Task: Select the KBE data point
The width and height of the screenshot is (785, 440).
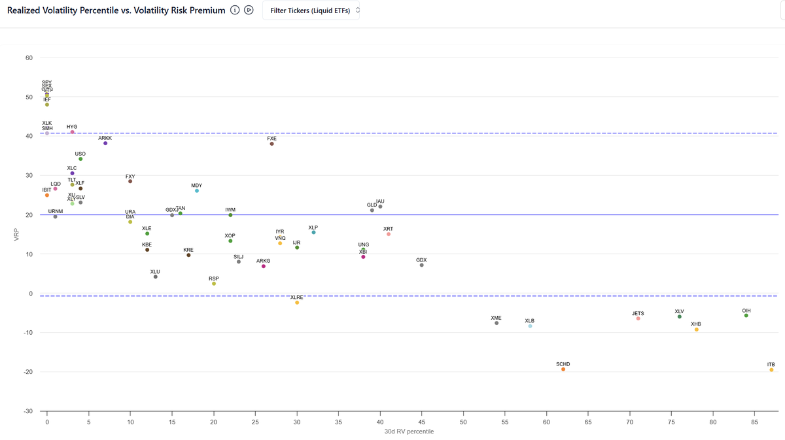Action: pos(147,250)
